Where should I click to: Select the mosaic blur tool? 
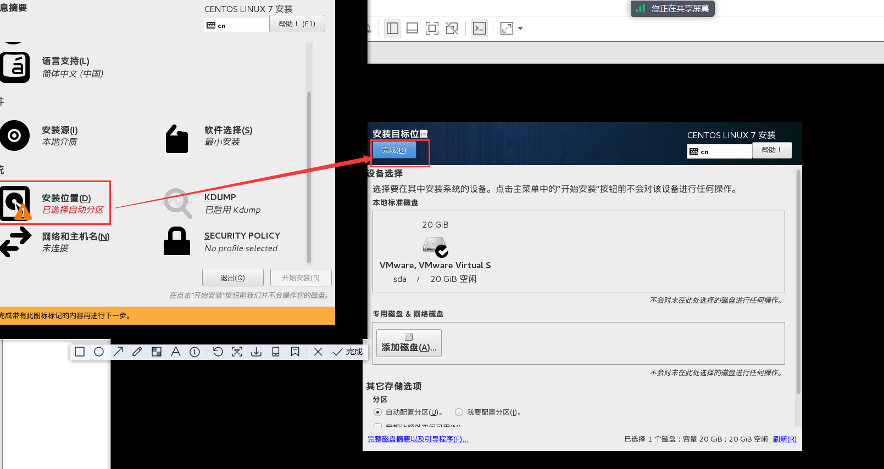pos(157,352)
